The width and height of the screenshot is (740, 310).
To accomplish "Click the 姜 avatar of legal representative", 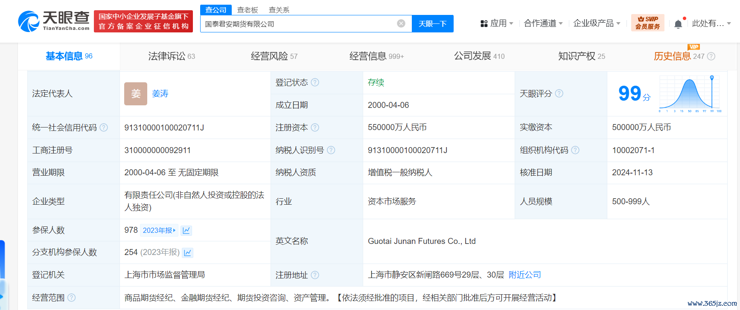I will (x=136, y=94).
